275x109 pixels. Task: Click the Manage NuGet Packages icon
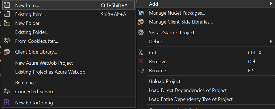pyautogui.click(x=141, y=13)
